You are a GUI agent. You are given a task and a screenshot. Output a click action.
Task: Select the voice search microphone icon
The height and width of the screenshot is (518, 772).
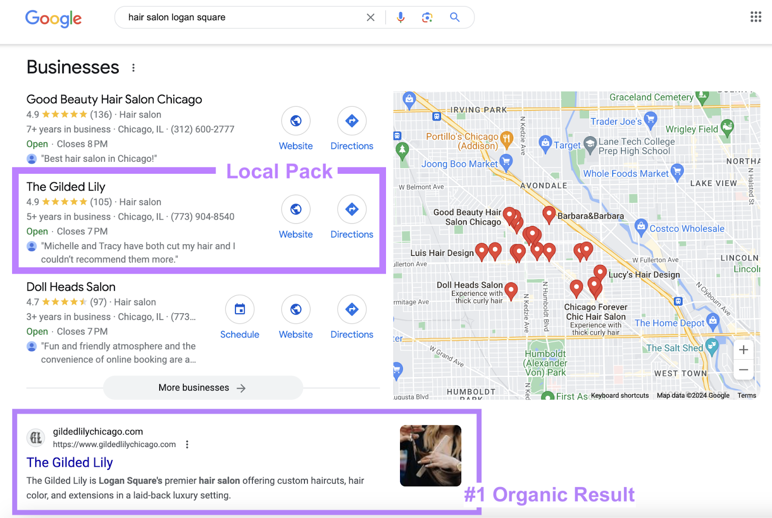(x=400, y=17)
